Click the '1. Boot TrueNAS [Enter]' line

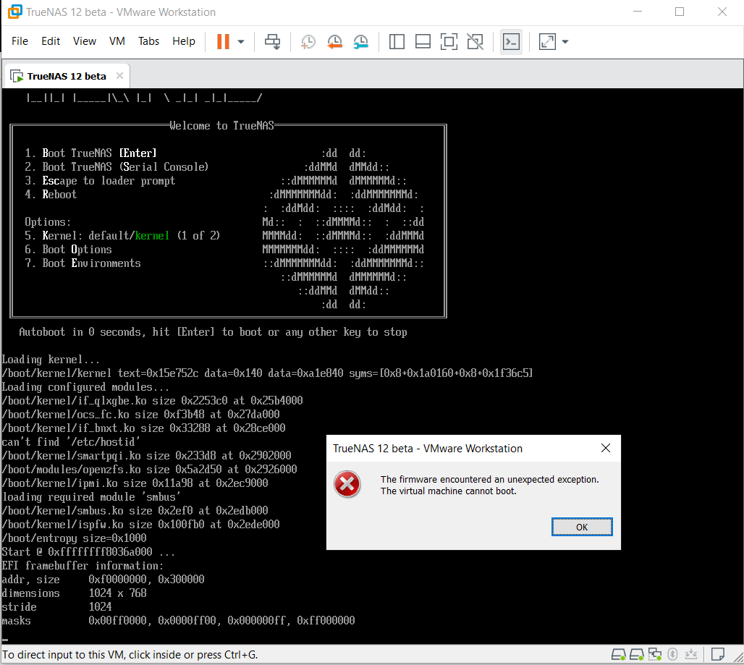coord(90,153)
